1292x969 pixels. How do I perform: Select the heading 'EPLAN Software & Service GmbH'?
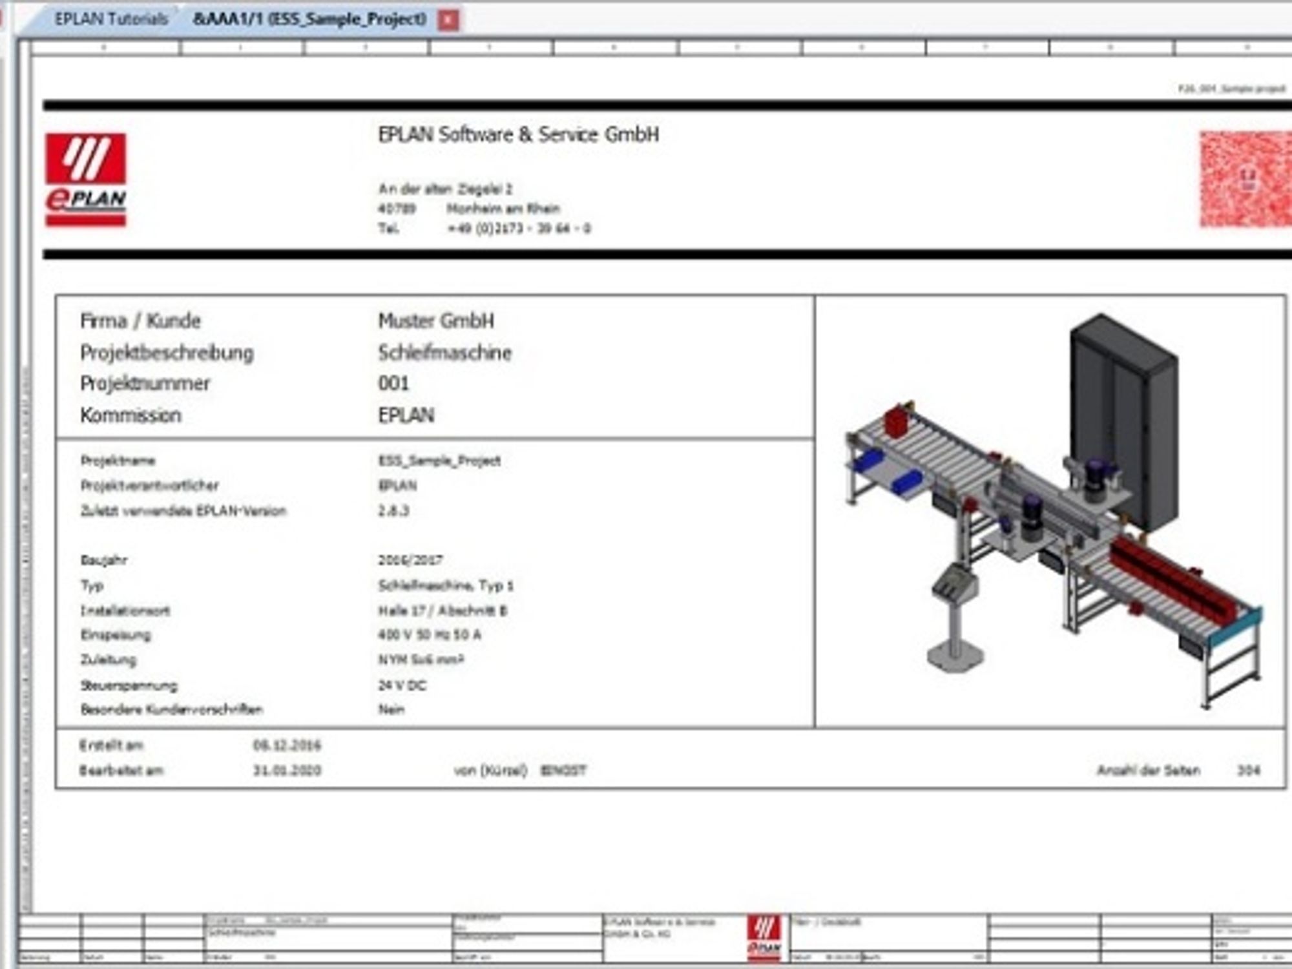coord(518,134)
